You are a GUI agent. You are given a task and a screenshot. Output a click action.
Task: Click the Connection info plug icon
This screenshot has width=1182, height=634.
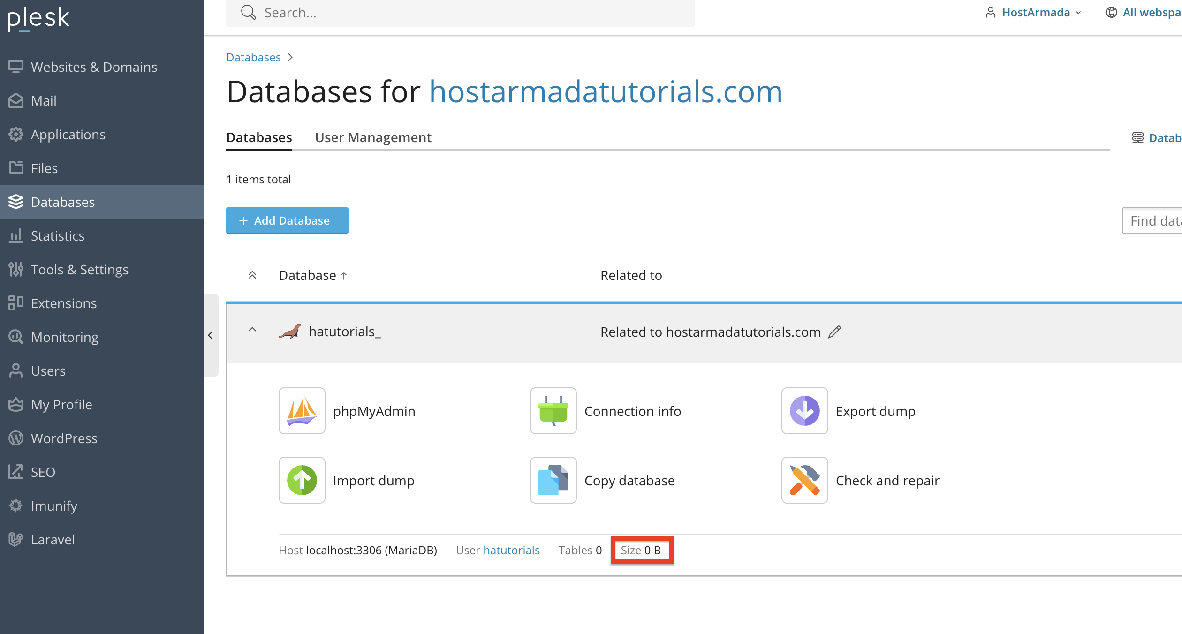coord(553,411)
